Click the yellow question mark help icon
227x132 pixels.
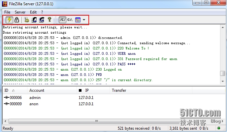[49, 19]
